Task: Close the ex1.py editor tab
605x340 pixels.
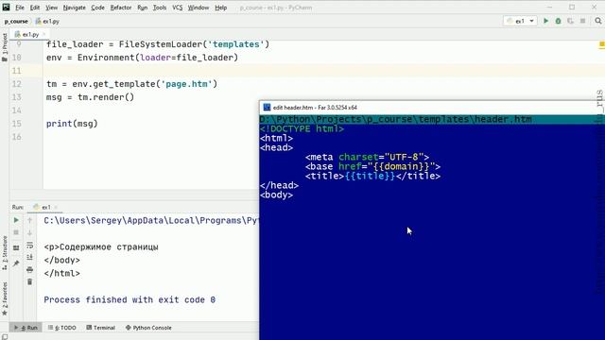Action: click(44, 34)
